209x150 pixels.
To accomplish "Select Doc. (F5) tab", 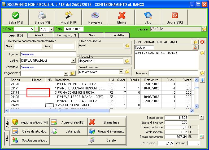I will click(15, 35).
